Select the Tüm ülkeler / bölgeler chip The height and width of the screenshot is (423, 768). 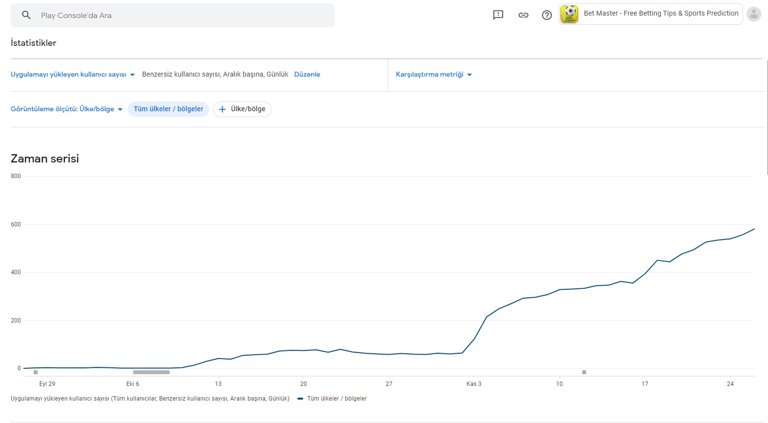[x=168, y=109]
